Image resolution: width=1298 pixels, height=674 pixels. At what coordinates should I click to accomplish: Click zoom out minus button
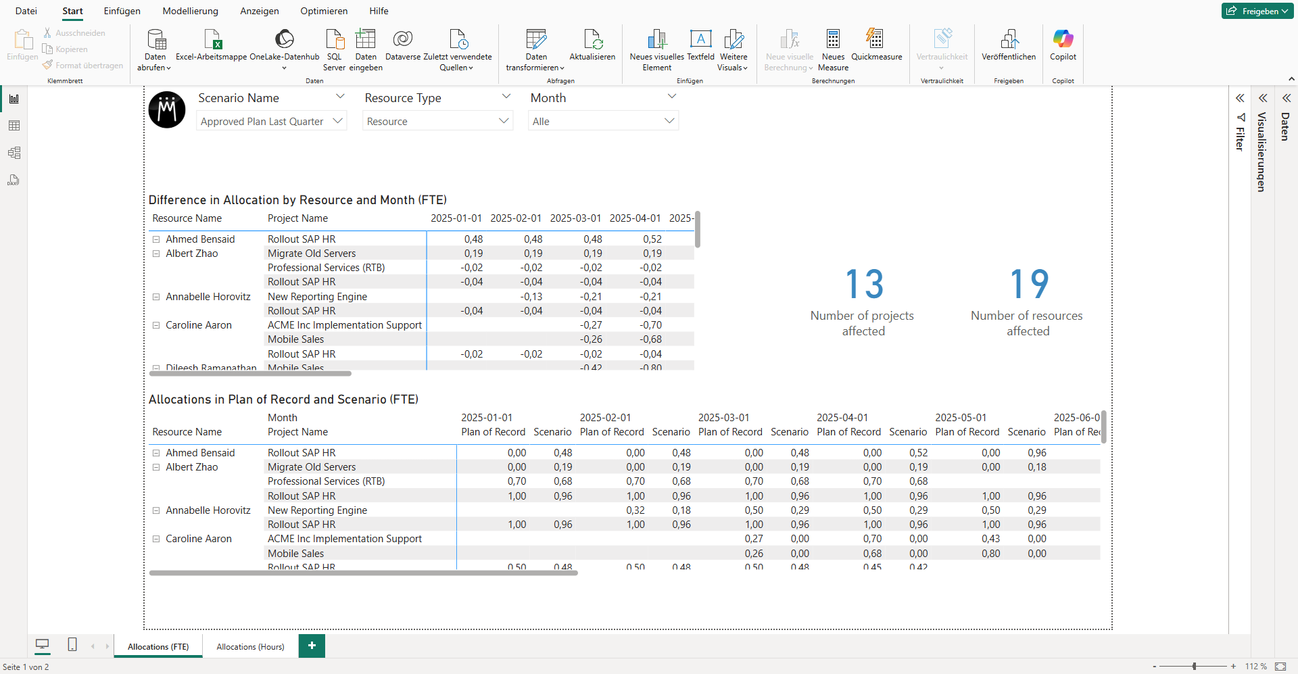pos(1155,667)
